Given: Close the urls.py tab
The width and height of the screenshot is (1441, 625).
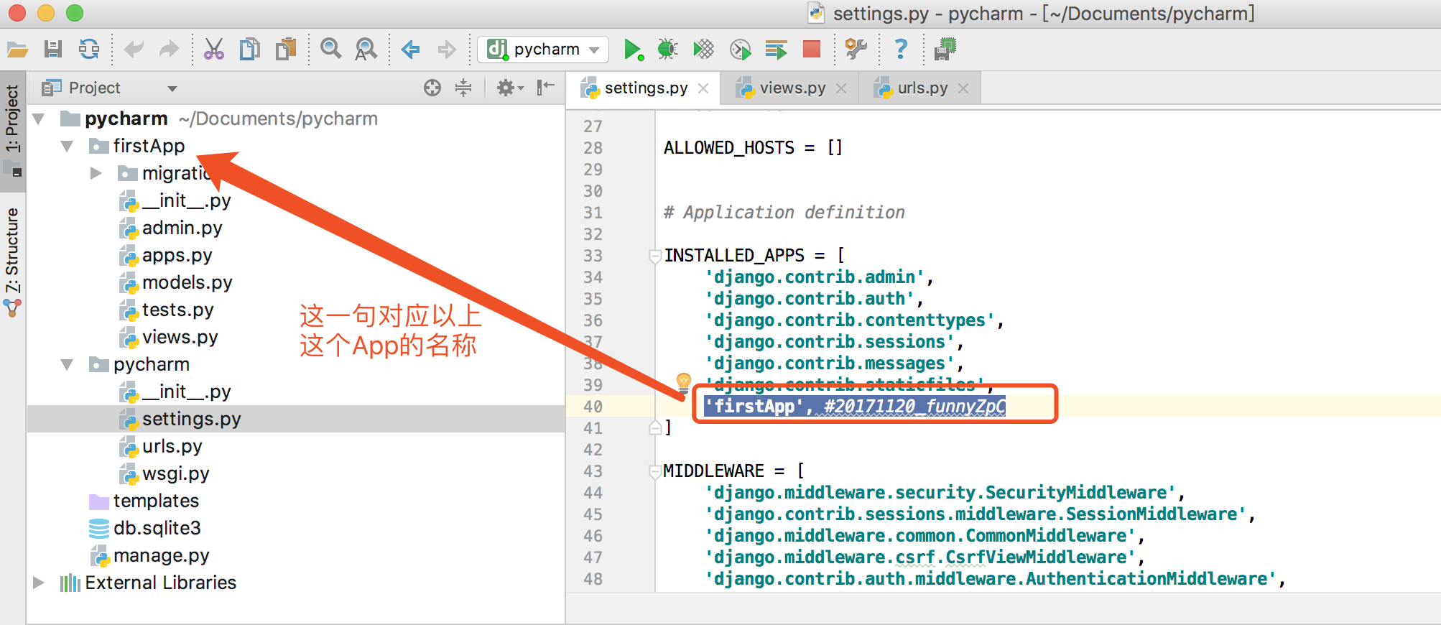Looking at the screenshot, I should [964, 88].
